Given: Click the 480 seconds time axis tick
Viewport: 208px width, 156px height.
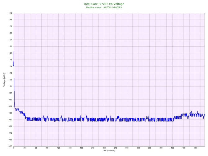Looking at the screenshot, I should (195, 148).
